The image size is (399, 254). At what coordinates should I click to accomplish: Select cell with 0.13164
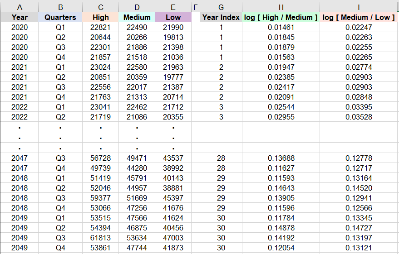359,178
